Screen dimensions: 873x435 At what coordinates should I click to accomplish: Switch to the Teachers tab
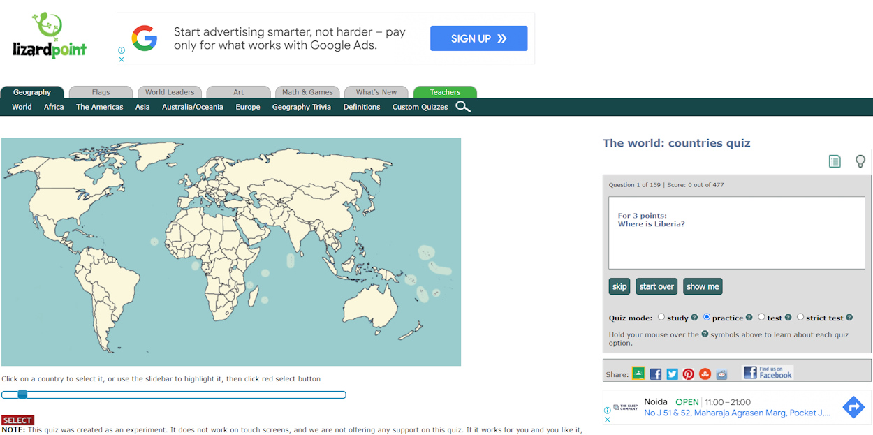[x=445, y=91]
